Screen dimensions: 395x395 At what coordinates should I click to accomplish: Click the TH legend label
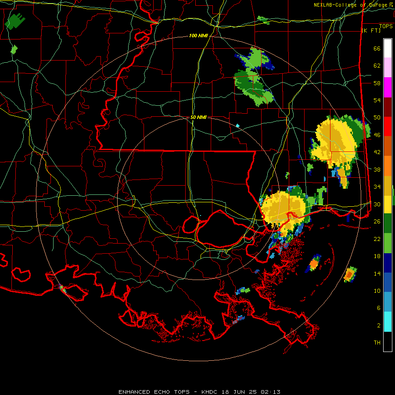click(377, 343)
